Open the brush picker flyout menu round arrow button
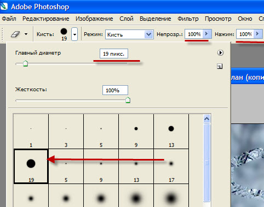The width and height of the screenshot is (264, 207). 220,53
